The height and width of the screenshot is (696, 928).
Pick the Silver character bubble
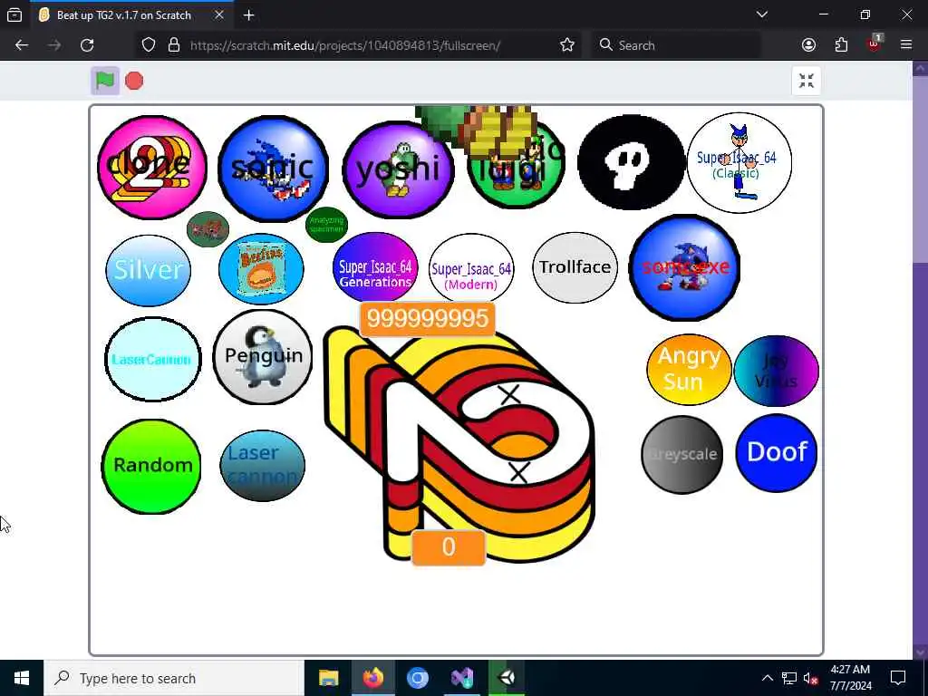pos(148,270)
